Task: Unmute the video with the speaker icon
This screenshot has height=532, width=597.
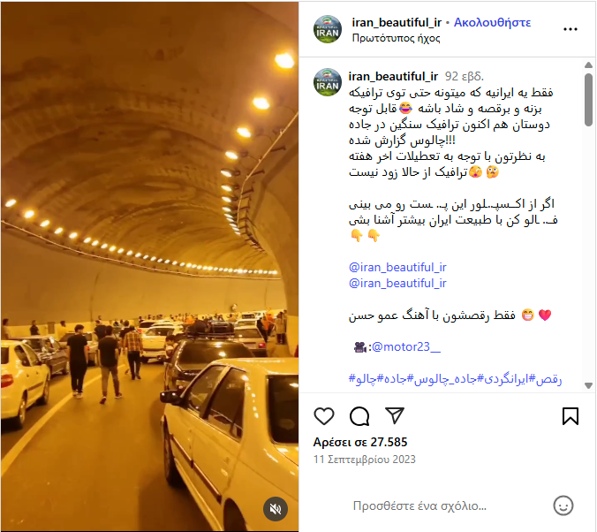Action: [x=276, y=509]
